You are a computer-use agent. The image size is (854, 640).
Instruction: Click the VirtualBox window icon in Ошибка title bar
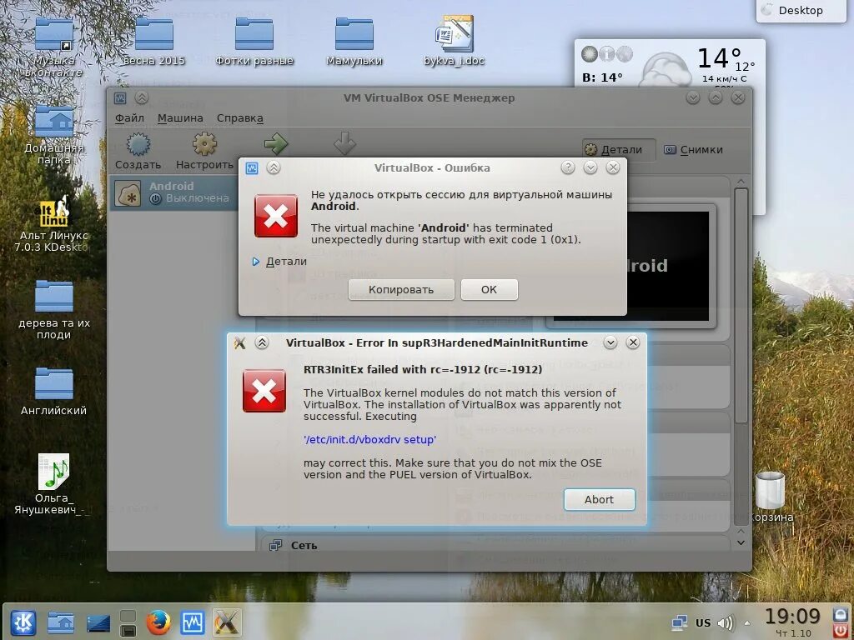coord(252,168)
